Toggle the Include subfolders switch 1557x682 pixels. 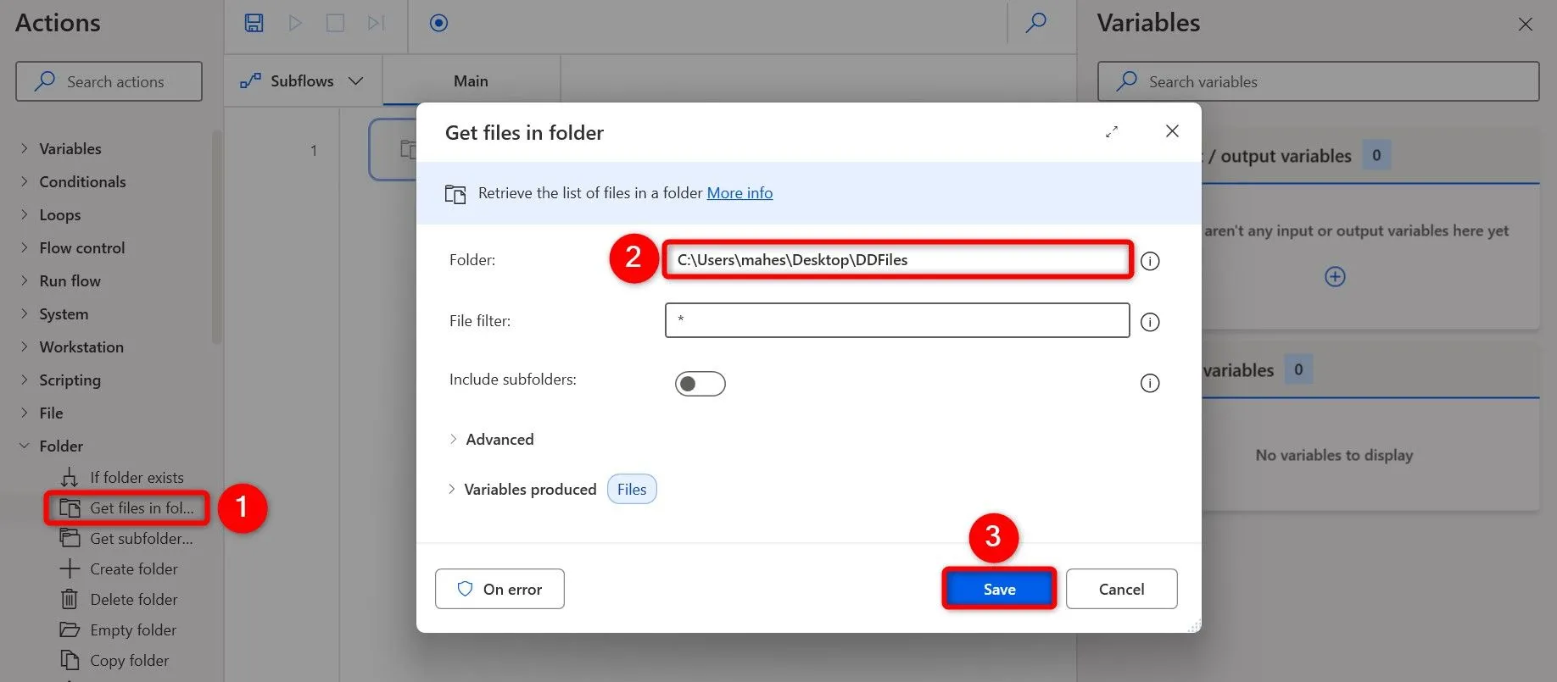pos(700,384)
